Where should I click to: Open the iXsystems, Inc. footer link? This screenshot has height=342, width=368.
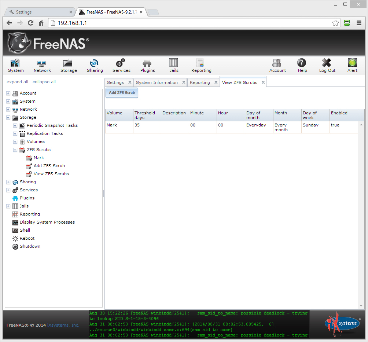[x=63, y=325]
